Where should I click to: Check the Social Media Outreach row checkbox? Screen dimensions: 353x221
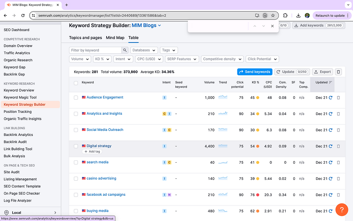click(x=76, y=130)
